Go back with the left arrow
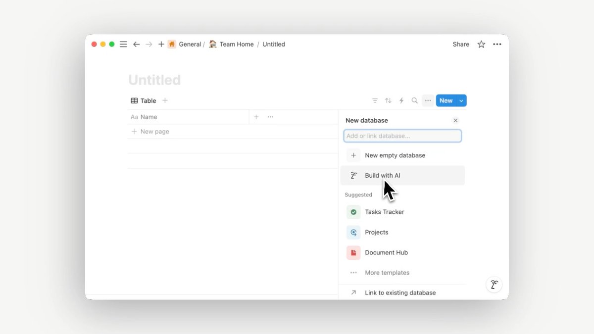This screenshot has height=334, width=594. [136, 44]
